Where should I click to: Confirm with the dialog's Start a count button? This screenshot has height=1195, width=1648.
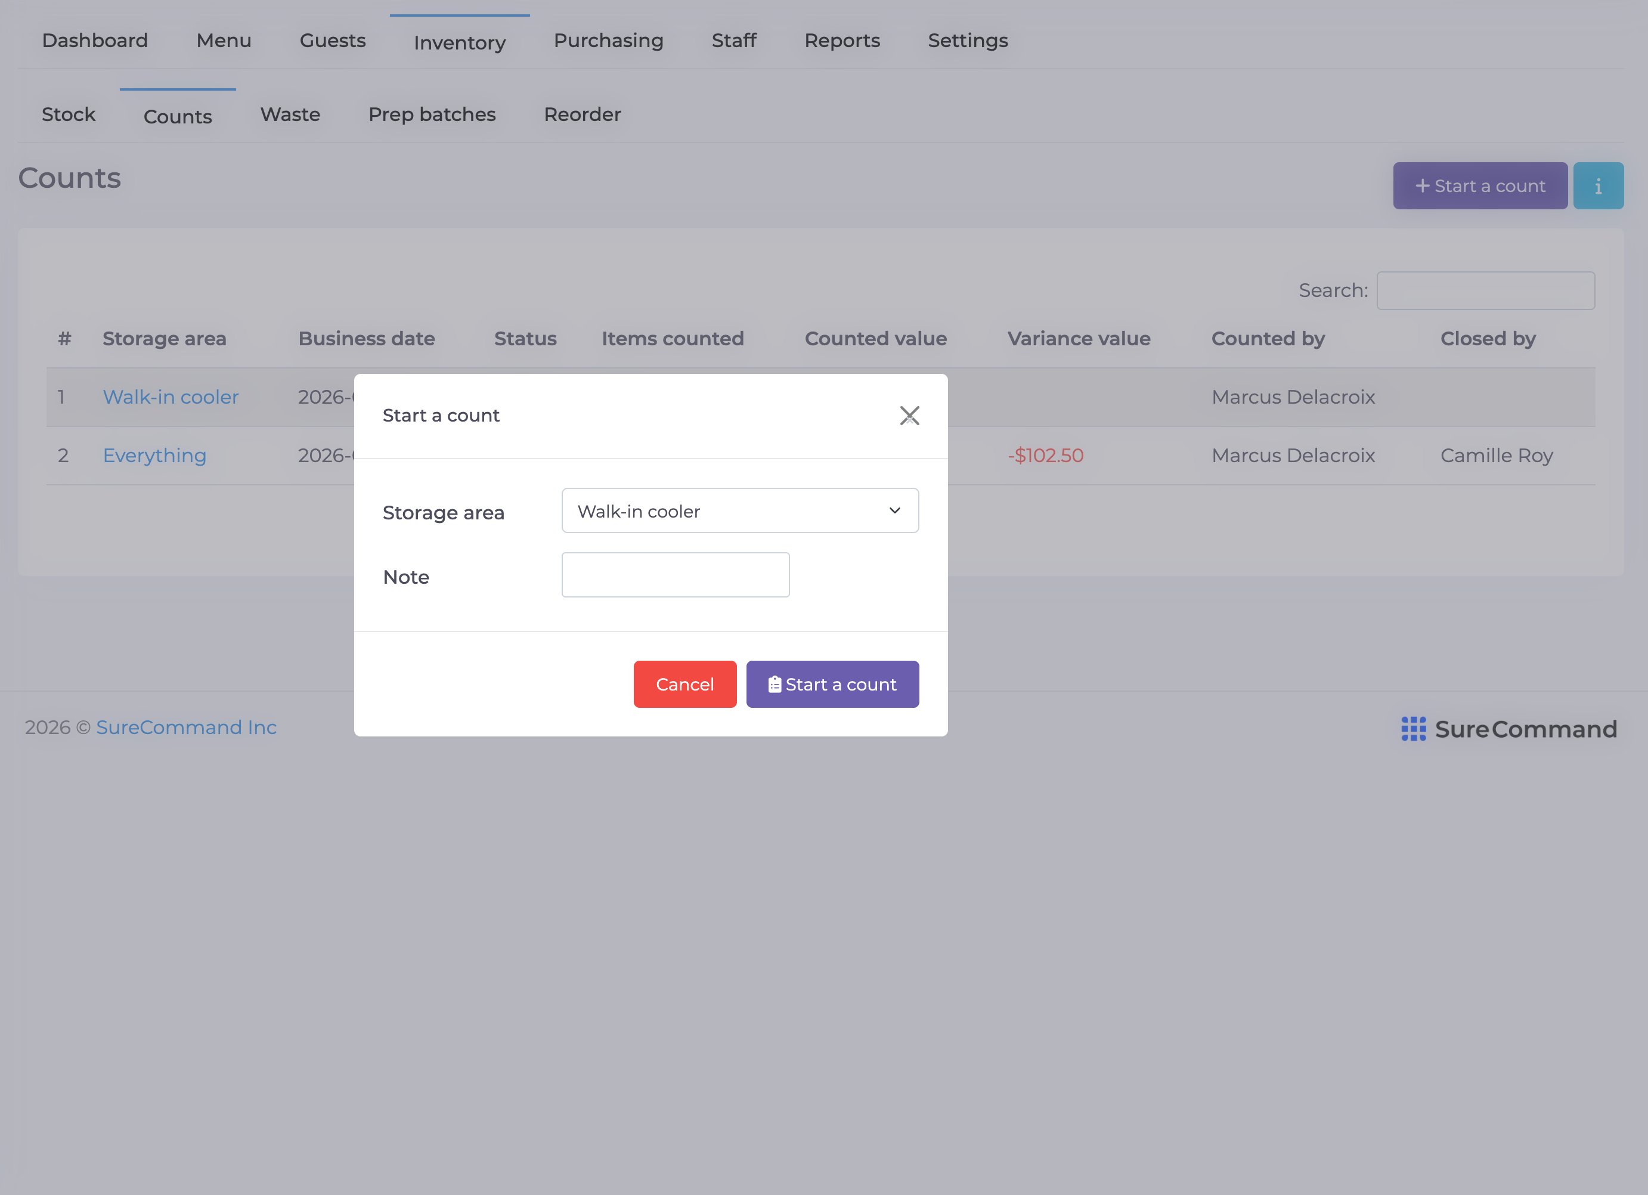click(x=832, y=684)
